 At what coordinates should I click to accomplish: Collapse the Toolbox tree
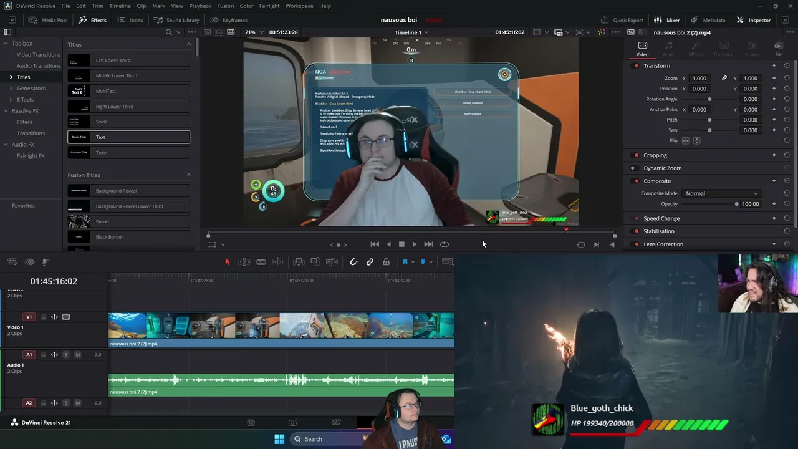coord(6,44)
